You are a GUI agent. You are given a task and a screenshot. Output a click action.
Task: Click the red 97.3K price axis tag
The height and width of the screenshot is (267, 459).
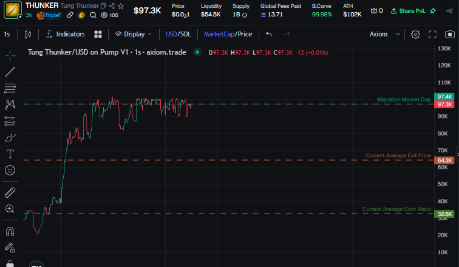point(444,104)
